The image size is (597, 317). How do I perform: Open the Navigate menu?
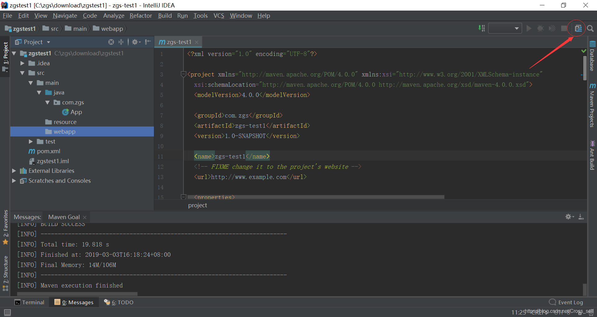click(65, 16)
